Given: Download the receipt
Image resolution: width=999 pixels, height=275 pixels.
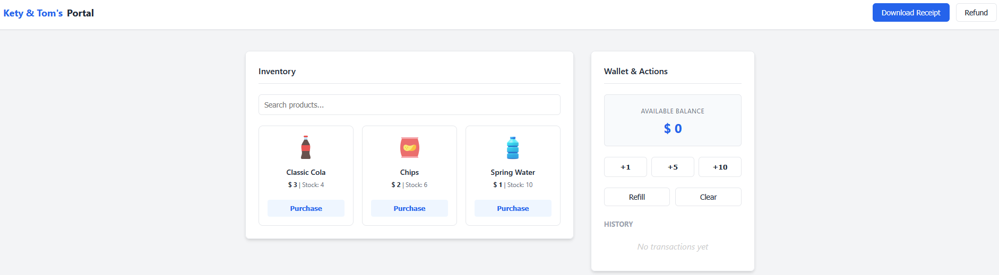Looking at the screenshot, I should (x=910, y=13).
